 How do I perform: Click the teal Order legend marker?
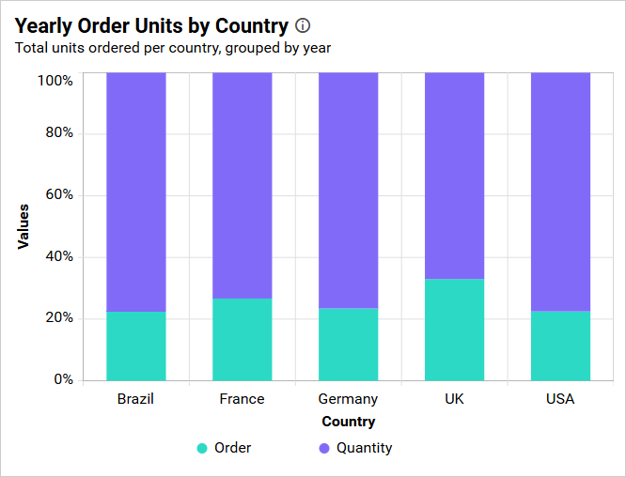click(x=202, y=448)
